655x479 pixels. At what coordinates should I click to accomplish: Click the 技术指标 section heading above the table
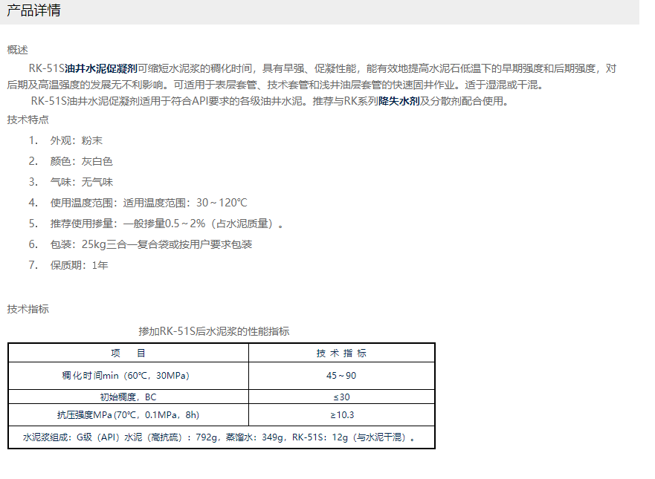pos(28,309)
